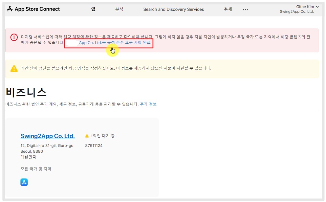Open the 추가 정보 link
Viewport: 326px width, 202px height.
coord(148,104)
